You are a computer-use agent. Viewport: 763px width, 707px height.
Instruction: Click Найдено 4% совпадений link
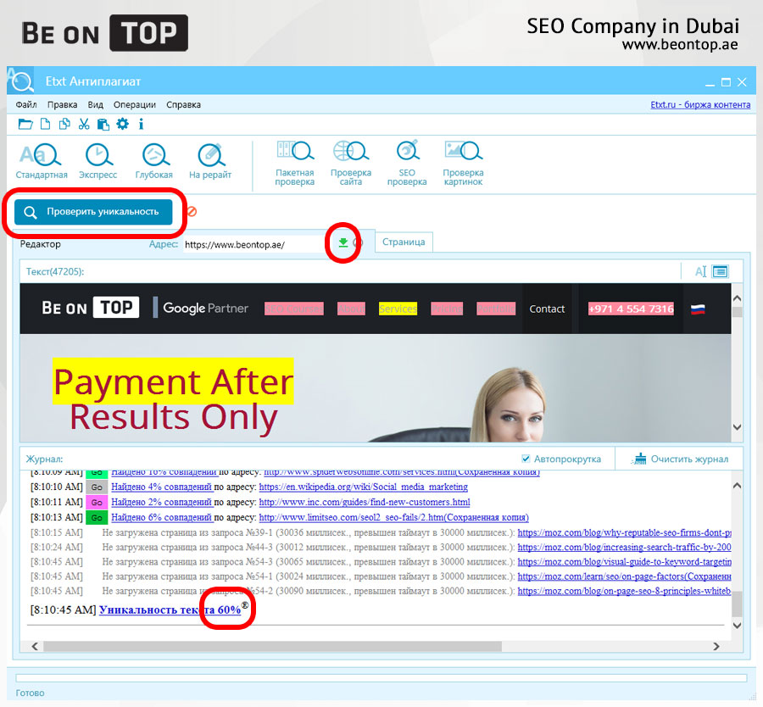click(162, 487)
